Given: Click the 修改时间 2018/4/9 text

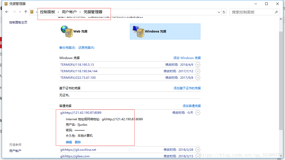Looking at the screenshot, I should coord(179,65).
